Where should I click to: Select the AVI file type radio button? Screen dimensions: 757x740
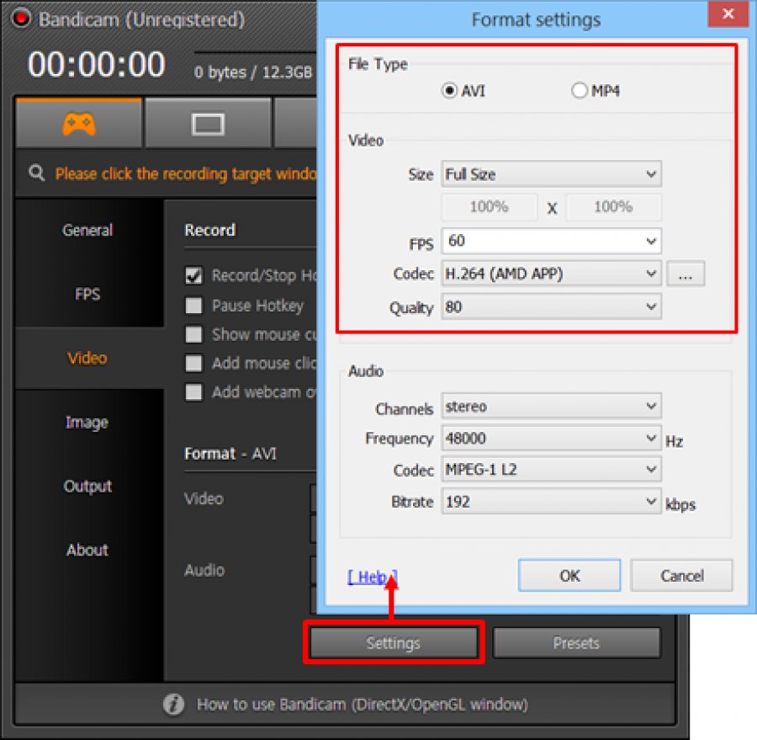pyautogui.click(x=450, y=91)
